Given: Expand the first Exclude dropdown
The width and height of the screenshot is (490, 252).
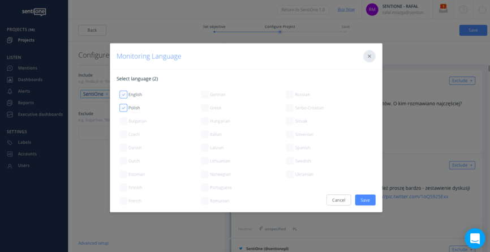Looking at the screenshot, I should (x=462, y=81).
